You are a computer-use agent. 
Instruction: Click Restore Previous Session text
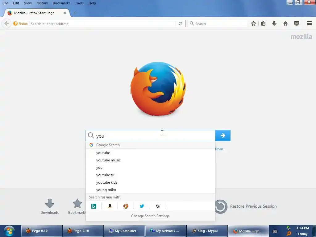tap(253, 206)
